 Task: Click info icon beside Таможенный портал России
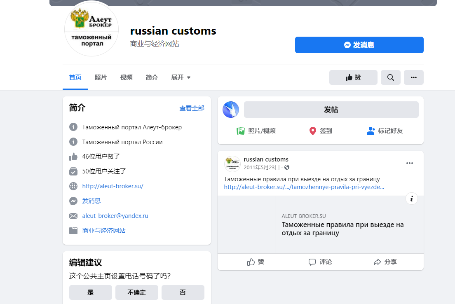pyautogui.click(x=73, y=142)
